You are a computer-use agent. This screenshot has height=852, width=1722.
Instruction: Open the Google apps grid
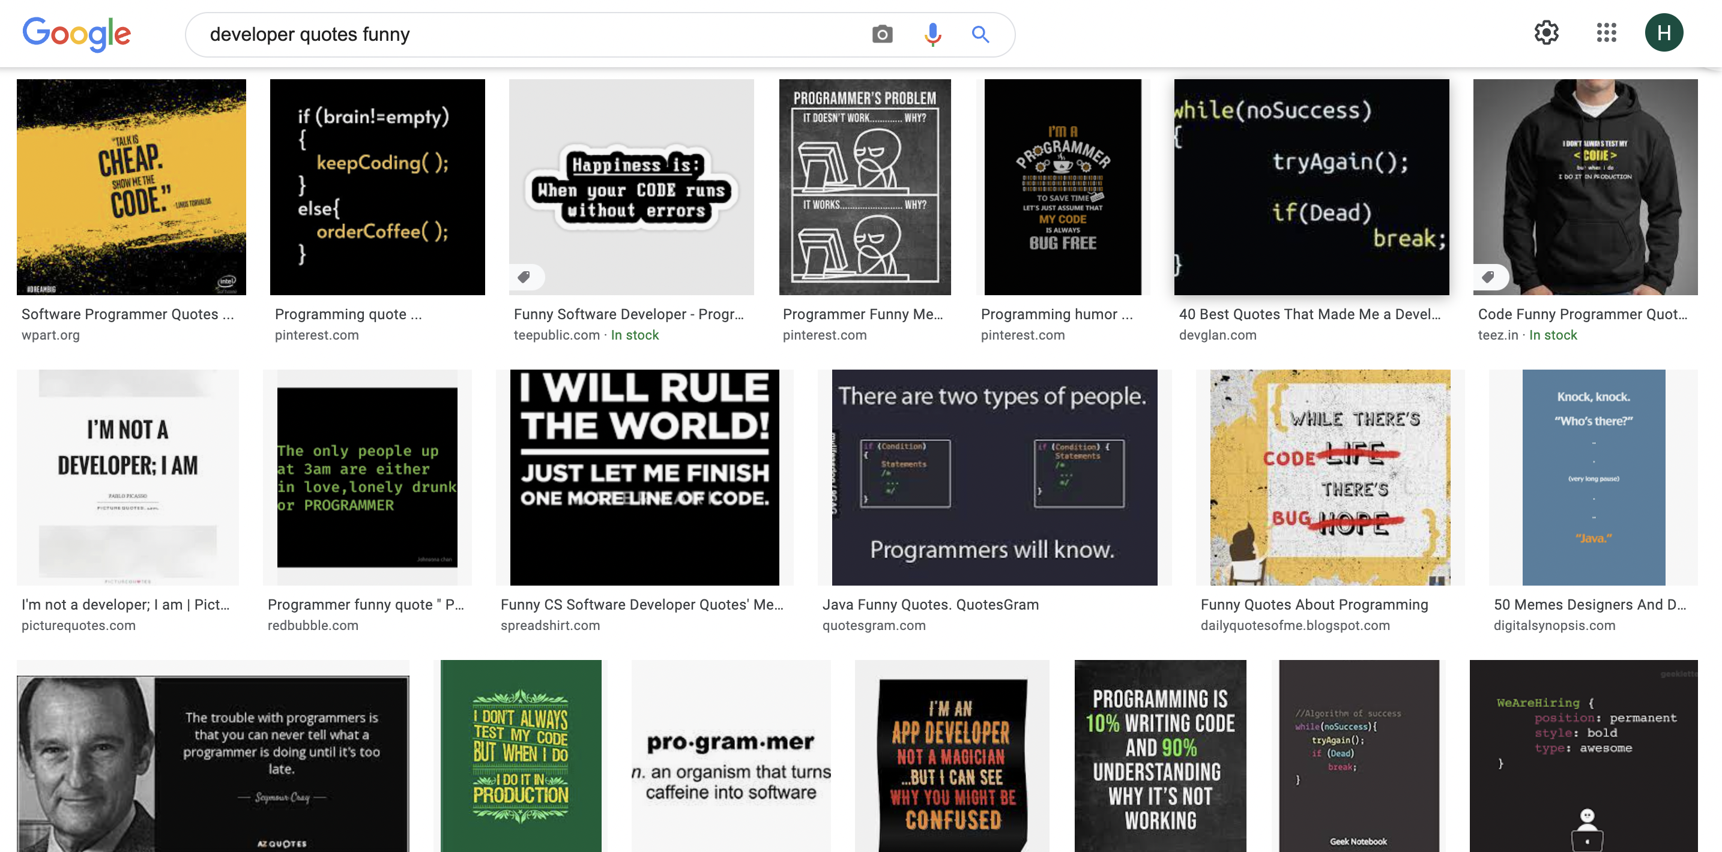[x=1606, y=33]
